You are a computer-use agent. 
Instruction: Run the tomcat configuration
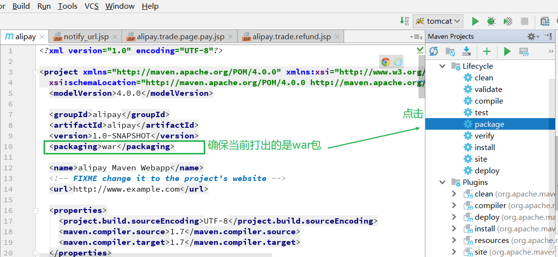click(475, 21)
